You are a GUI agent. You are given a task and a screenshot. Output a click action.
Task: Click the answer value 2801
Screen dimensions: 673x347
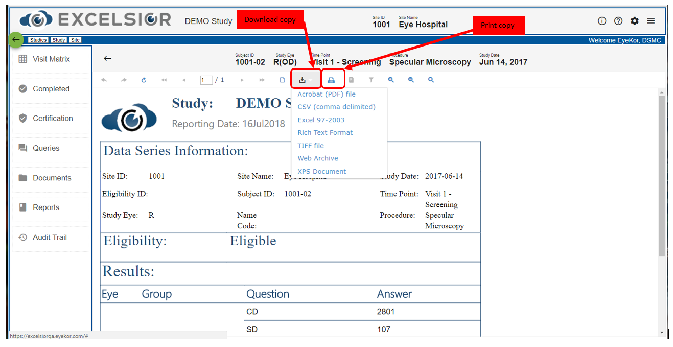pos(386,312)
